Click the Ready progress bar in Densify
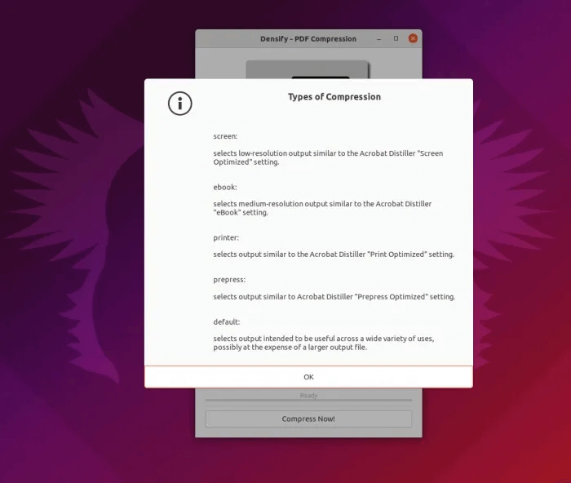 [x=308, y=400]
